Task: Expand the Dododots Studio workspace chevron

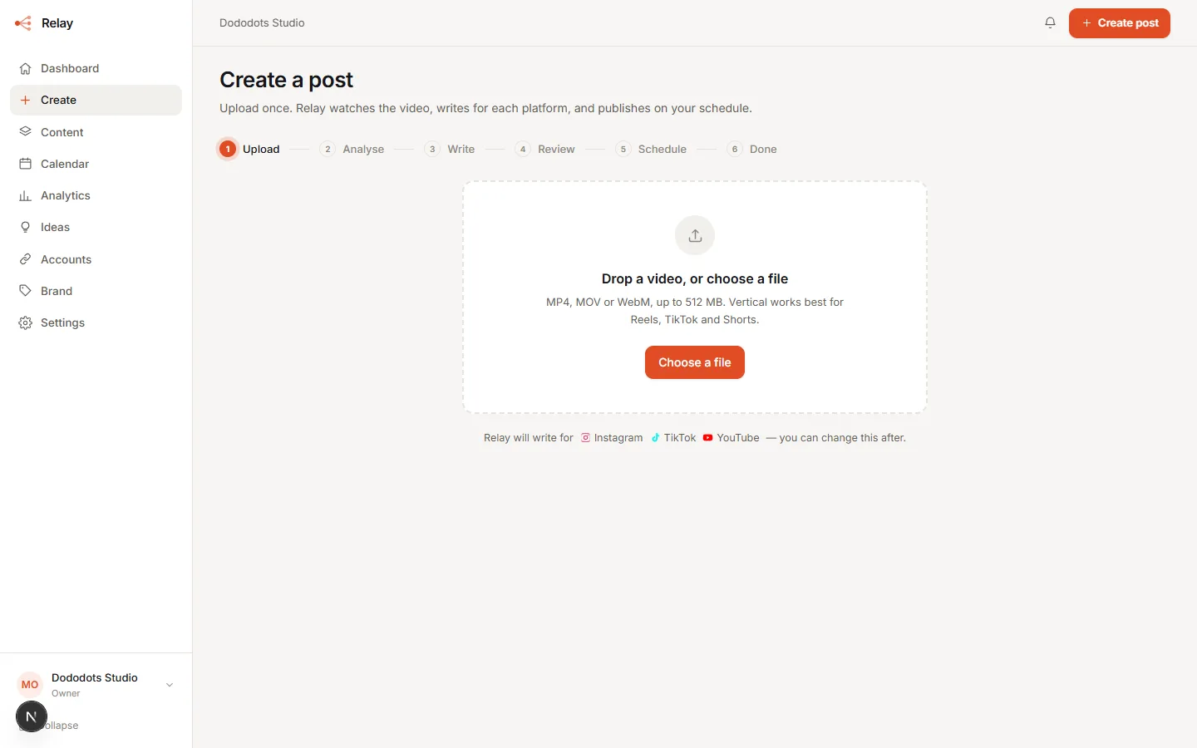Action: click(170, 685)
